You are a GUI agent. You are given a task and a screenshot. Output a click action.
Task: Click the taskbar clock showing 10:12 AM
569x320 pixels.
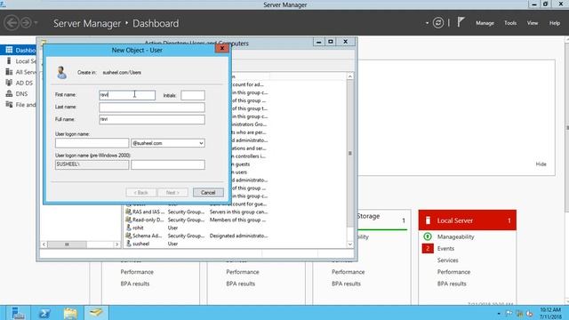pyautogui.click(x=550, y=313)
